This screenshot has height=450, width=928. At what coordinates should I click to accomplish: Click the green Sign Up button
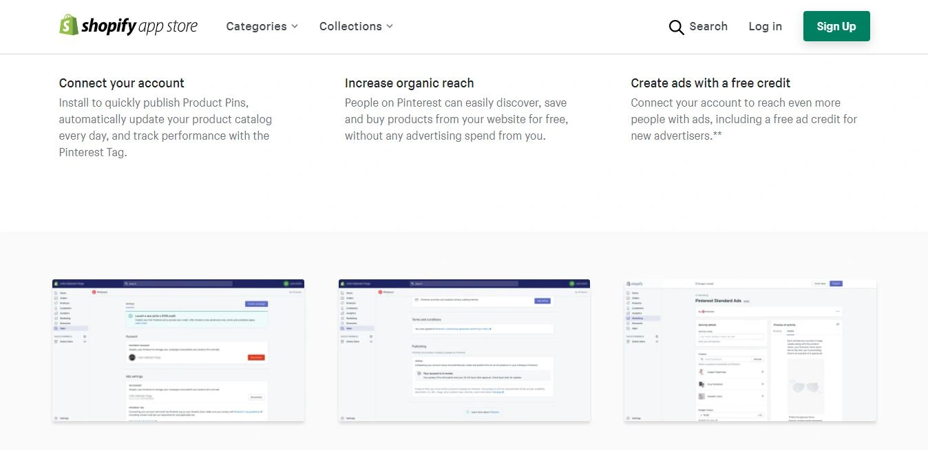(836, 26)
